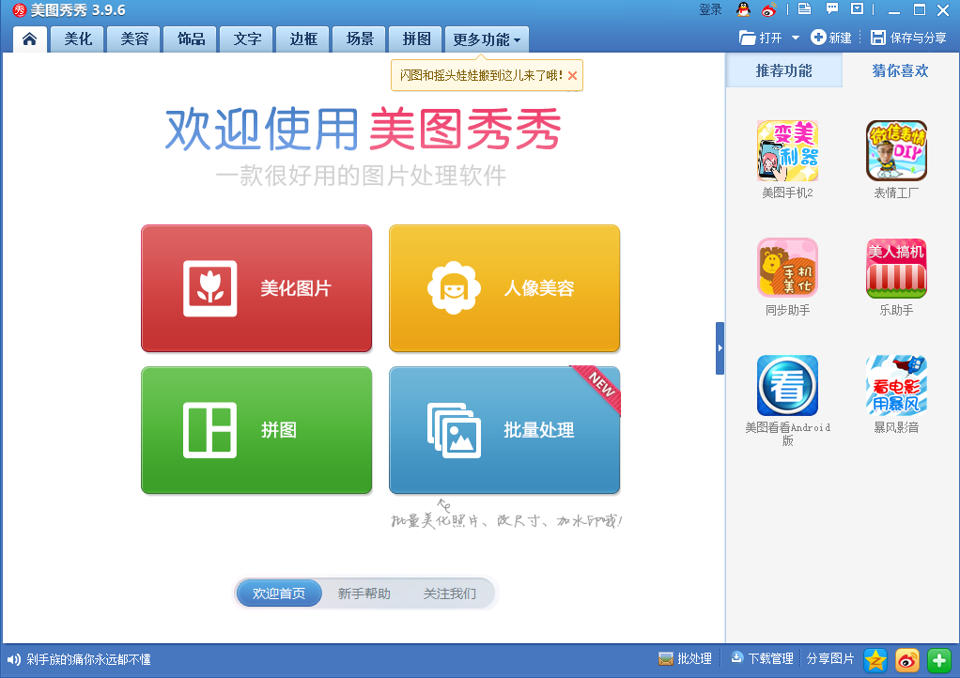Viewport: 960px width, 678px height.
Task: Open the feedback chat bubble icon in title bar
Action: [x=832, y=9]
